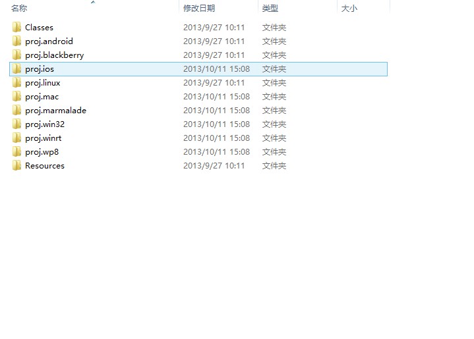Sort by 修改日期 column header
The height and width of the screenshot is (339, 474).
tap(199, 8)
